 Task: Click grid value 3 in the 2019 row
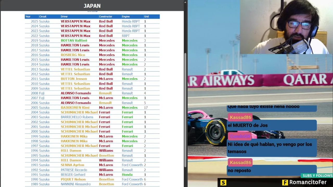145,41
